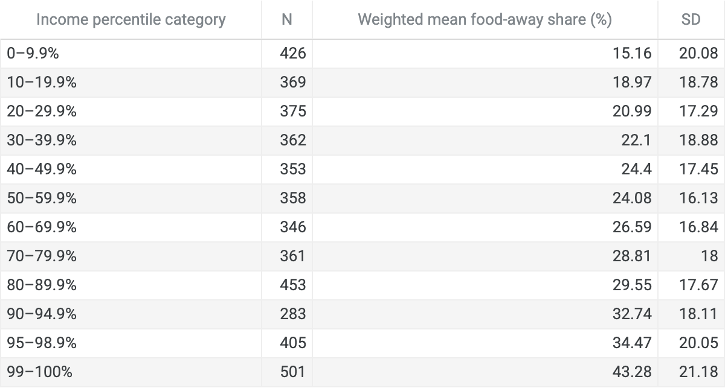The image size is (725, 391).
Task: Sort by the N column header
Action: pyautogui.click(x=287, y=19)
